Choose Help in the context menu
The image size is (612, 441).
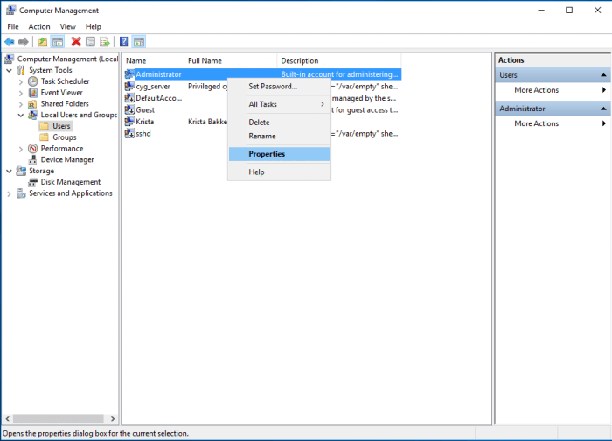[280, 171]
